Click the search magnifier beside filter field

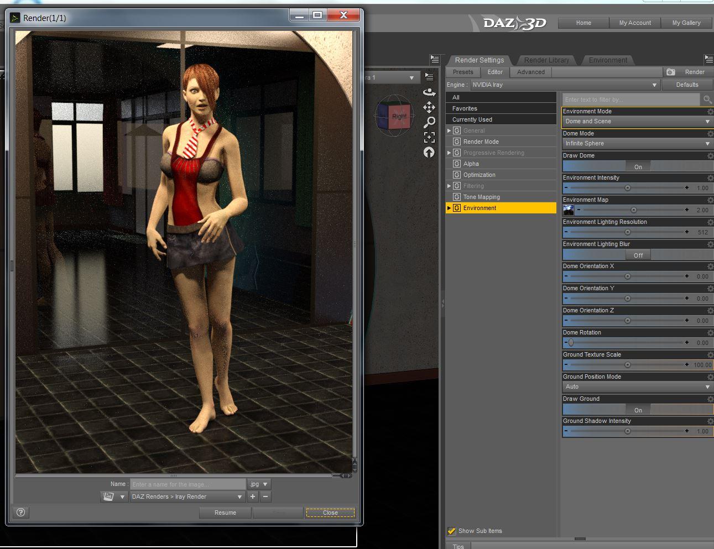click(707, 100)
